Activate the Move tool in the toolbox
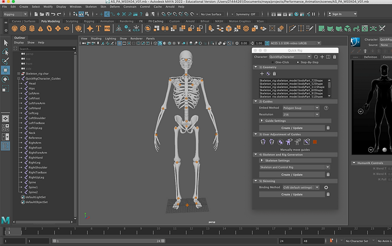Image resolution: width=392 pixels, height=246 pixels. pyautogui.click(x=5, y=70)
